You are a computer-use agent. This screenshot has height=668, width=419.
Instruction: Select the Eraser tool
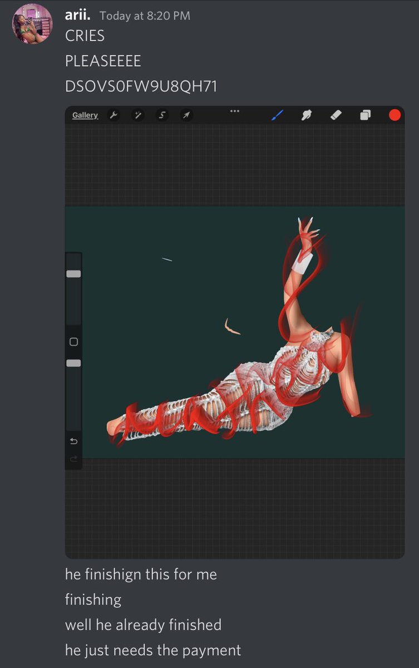pyautogui.click(x=336, y=115)
